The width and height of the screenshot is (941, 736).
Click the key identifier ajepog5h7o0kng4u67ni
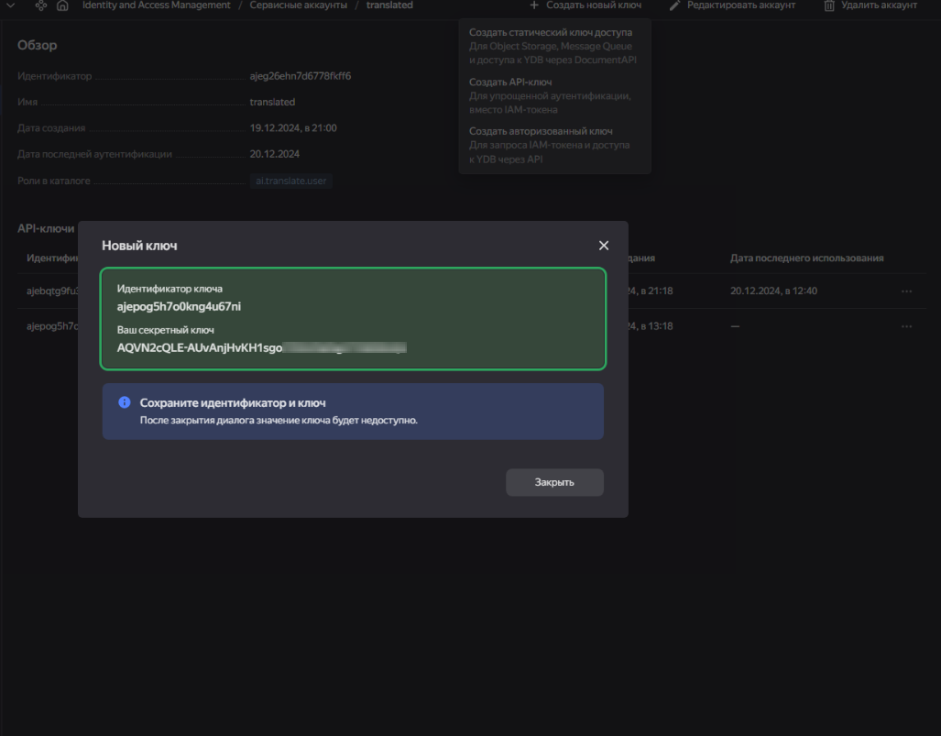pyautogui.click(x=179, y=306)
